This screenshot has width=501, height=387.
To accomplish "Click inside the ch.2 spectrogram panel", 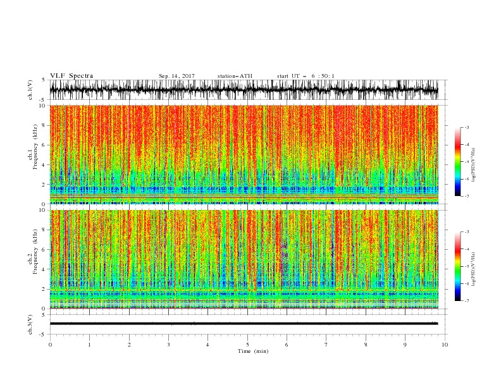I will (x=244, y=259).
